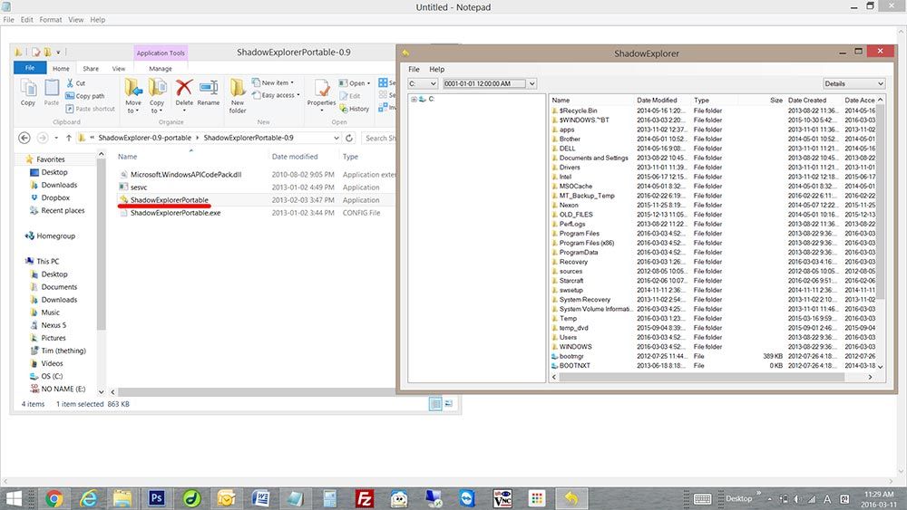The image size is (907, 510).
Task: Open the snapshot date dropdown
Action: click(532, 83)
